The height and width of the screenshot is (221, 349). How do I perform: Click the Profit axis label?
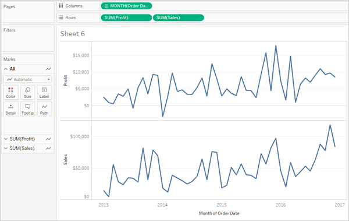click(x=65, y=80)
